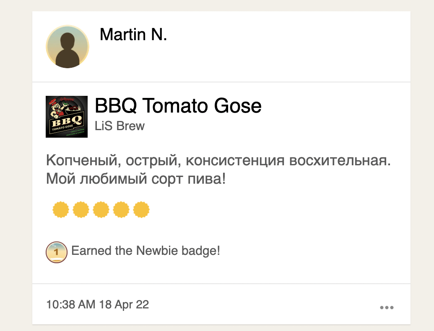The height and width of the screenshot is (331, 434).
Task: Open Martin N.'s profile avatar
Action: (67, 47)
